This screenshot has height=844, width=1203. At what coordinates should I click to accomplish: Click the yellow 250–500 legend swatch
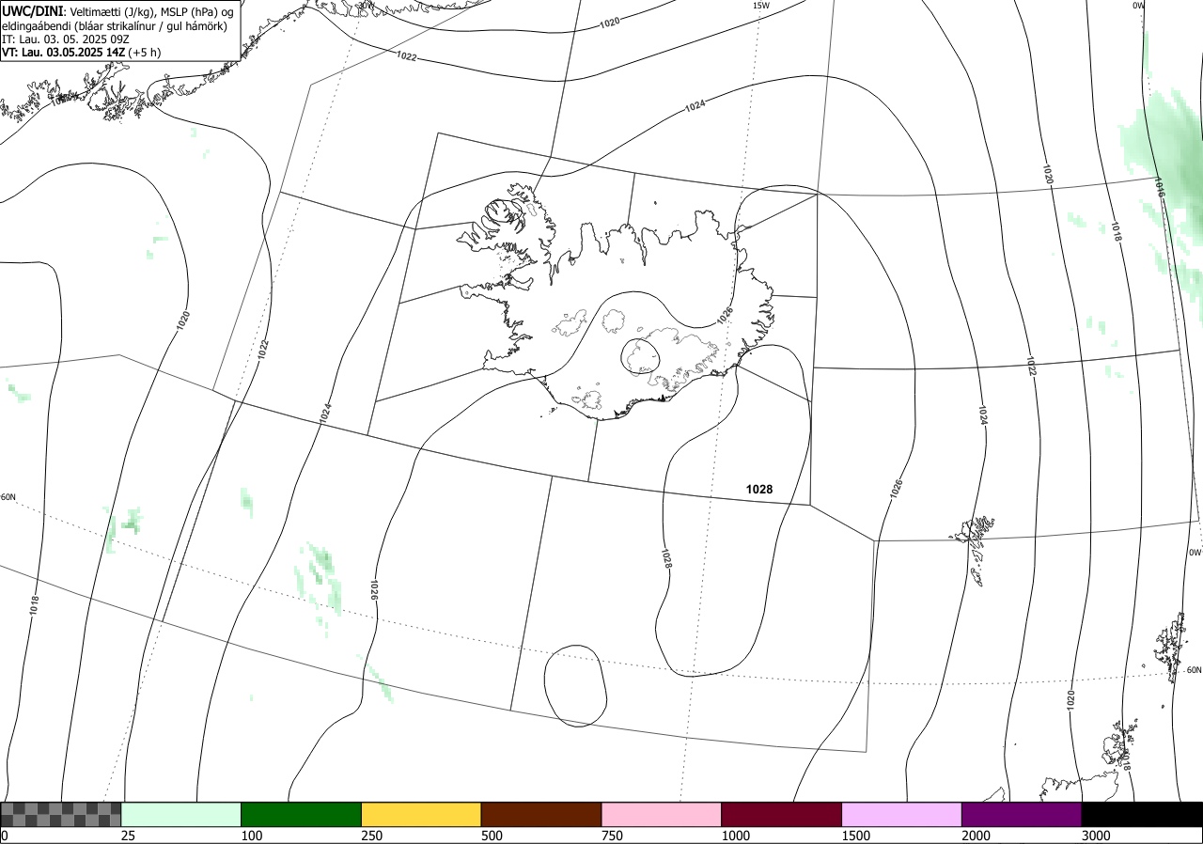point(421,814)
